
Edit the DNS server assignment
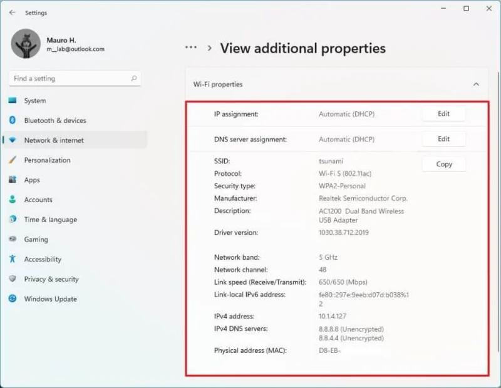pyautogui.click(x=443, y=139)
